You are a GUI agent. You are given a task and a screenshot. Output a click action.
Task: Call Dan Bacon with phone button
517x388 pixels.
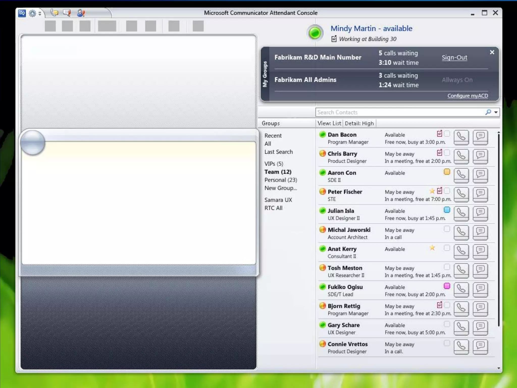(x=461, y=137)
